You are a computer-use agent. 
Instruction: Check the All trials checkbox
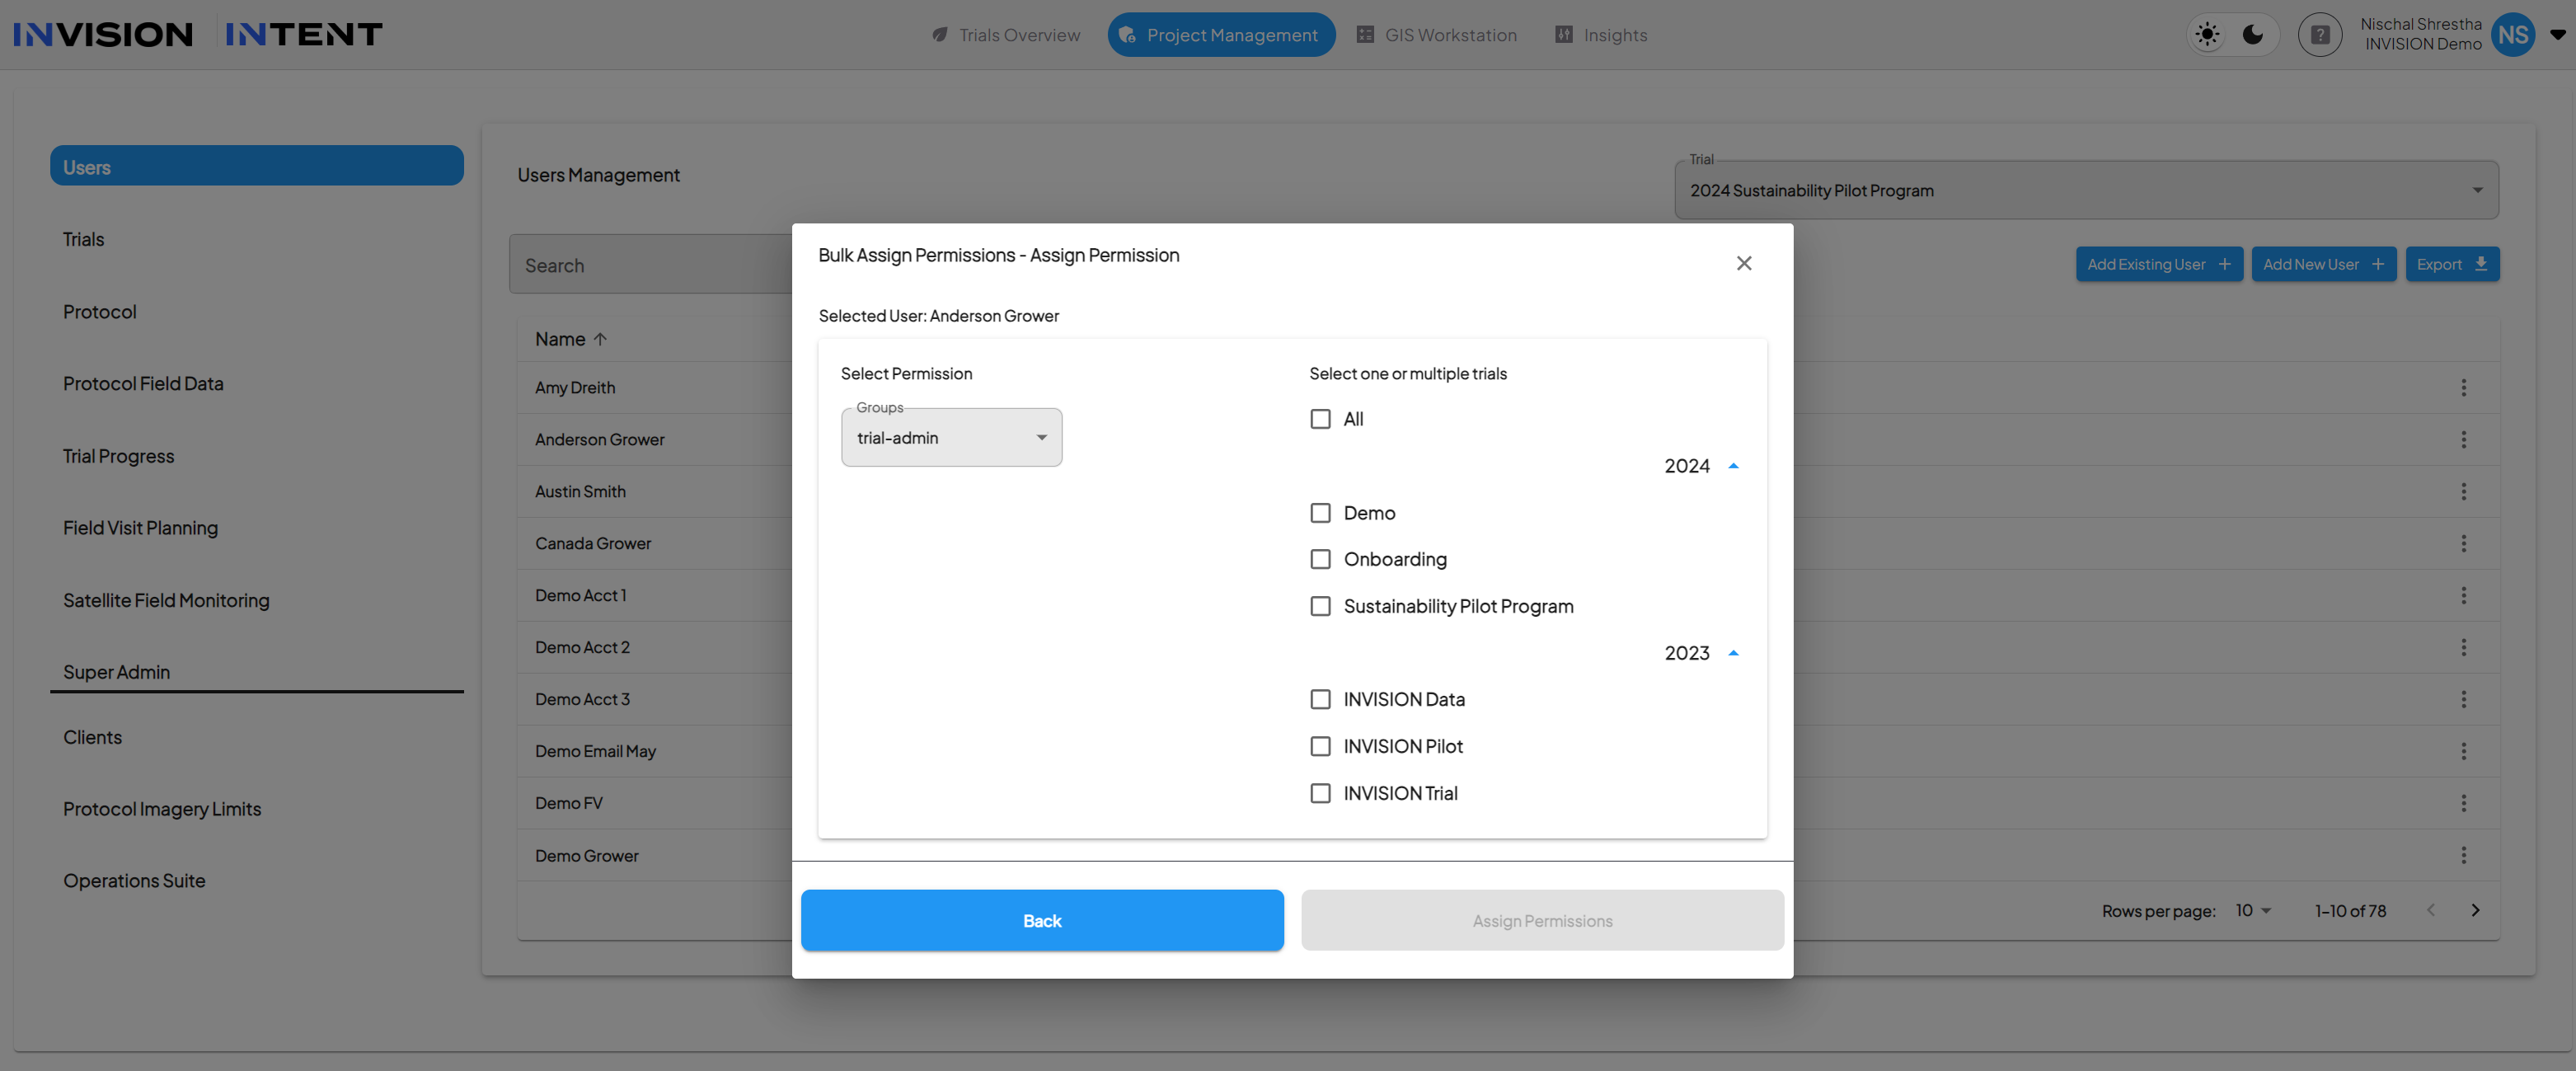tap(1320, 419)
